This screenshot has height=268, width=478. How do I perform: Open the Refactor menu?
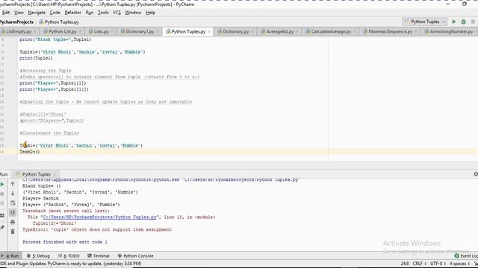click(73, 13)
